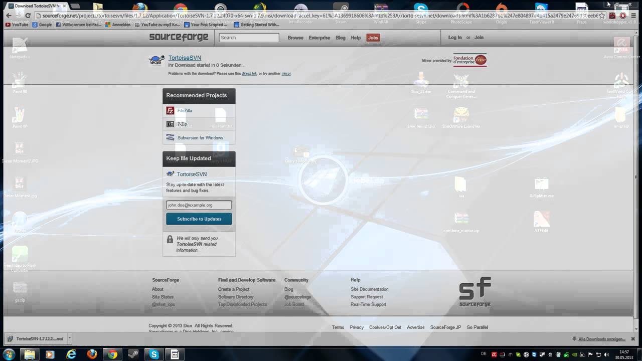The width and height of the screenshot is (642, 361).
Task: Click the Windows Start orb
Action: [9, 354]
